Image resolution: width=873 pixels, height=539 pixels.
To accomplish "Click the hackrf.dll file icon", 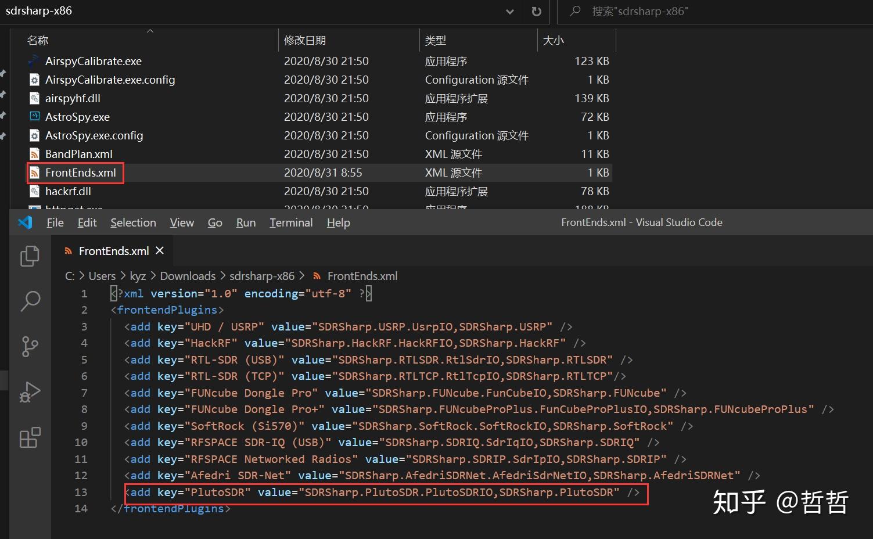I will coord(34,191).
